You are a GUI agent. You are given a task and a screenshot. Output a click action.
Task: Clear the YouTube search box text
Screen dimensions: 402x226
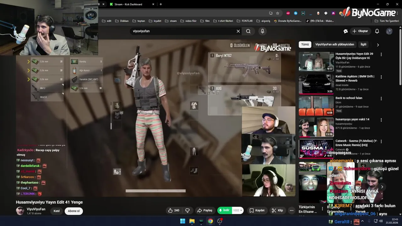[238, 31]
